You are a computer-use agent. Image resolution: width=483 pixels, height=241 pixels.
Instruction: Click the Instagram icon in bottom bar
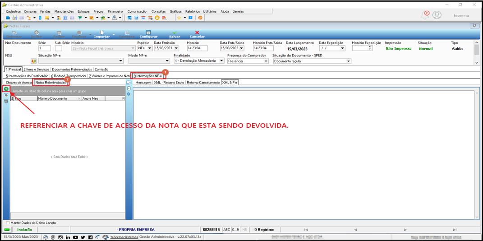click(x=60, y=237)
